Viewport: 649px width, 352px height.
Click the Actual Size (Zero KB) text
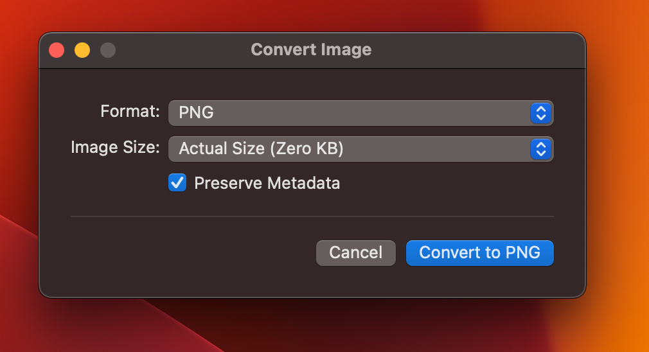(x=261, y=148)
